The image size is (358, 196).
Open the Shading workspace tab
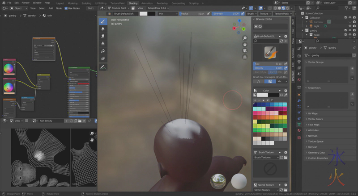click(133, 3)
